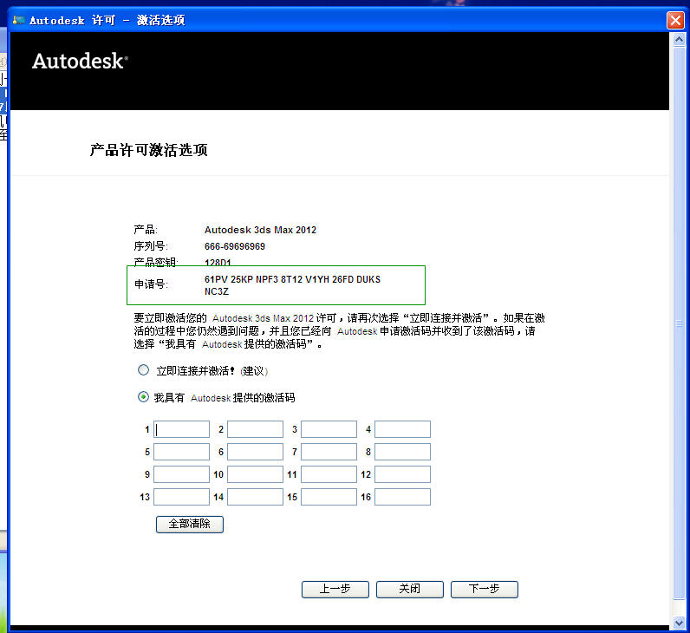The height and width of the screenshot is (633, 690).
Task: Click the 全部清除 clear all button
Action: point(190,525)
